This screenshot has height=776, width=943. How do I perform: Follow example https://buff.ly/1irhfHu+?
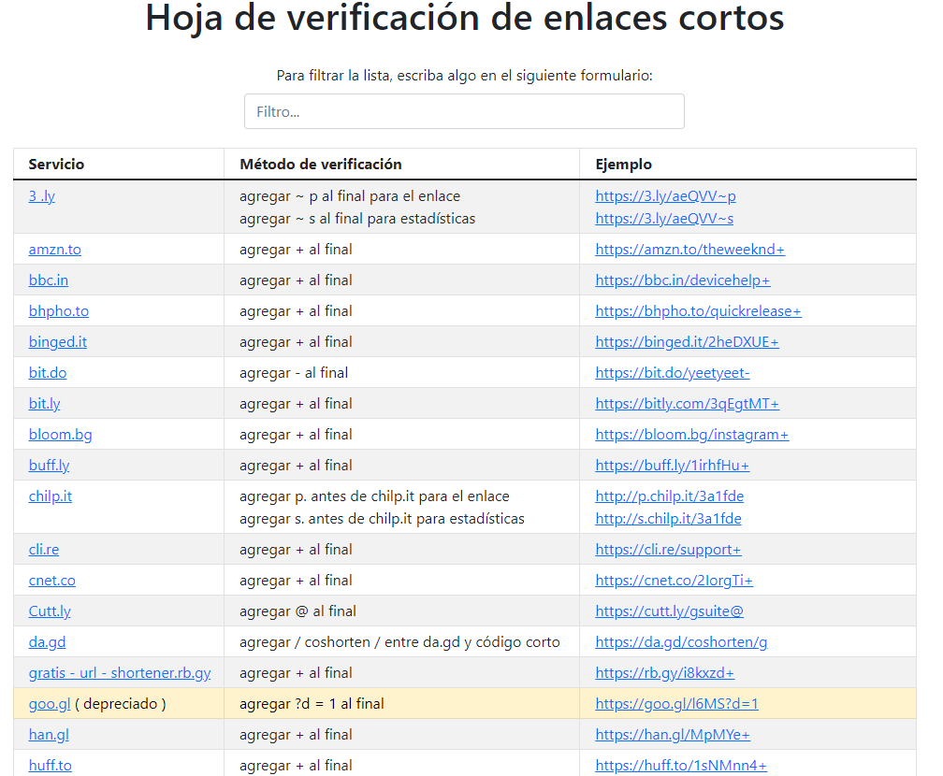coord(673,466)
